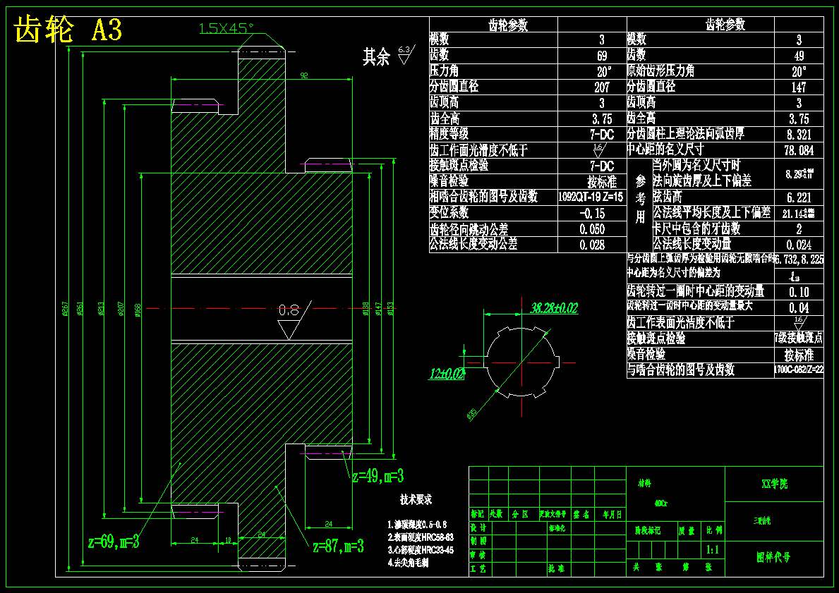Click the '精度等级' parameter label
The width and height of the screenshot is (839, 593).
(449, 134)
